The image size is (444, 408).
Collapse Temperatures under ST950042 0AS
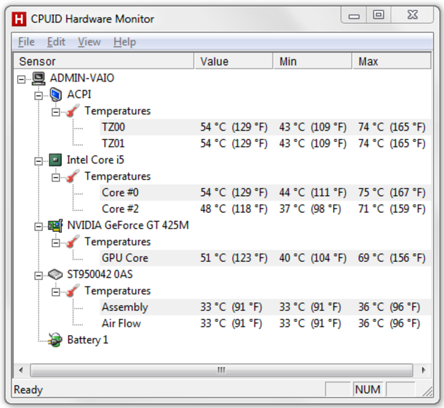56,292
